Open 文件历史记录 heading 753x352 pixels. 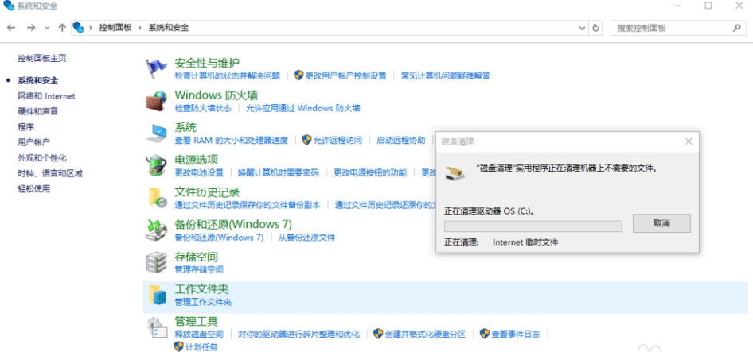pyautogui.click(x=207, y=192)
